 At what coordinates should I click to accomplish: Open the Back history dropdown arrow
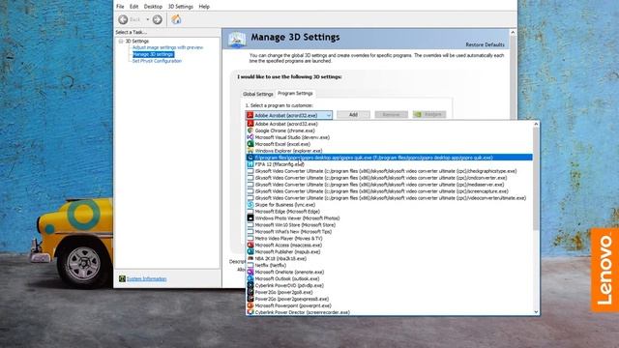tap(148, 19)
